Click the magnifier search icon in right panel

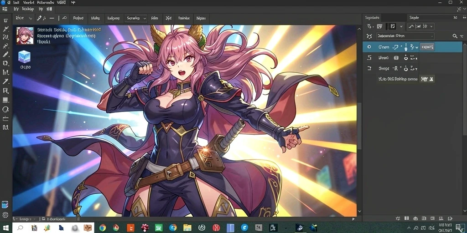455,36
